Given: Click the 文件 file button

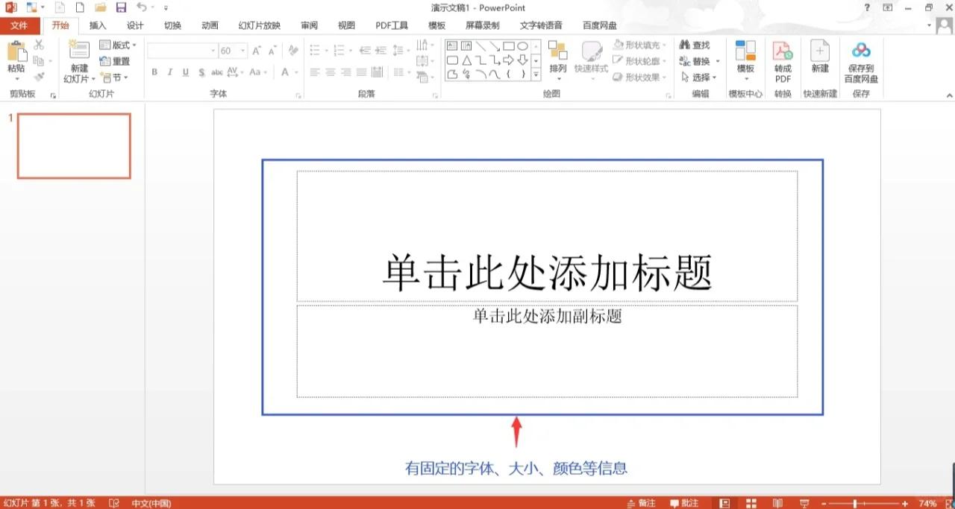Looking at the screenshot, I should [19, 25].
